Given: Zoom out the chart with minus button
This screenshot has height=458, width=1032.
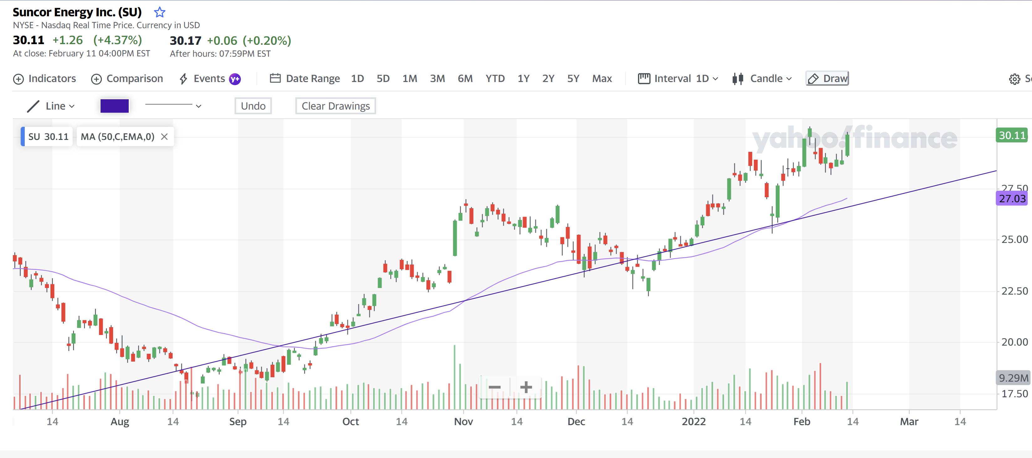Looking at the screenshot, I should click(495, 387).
